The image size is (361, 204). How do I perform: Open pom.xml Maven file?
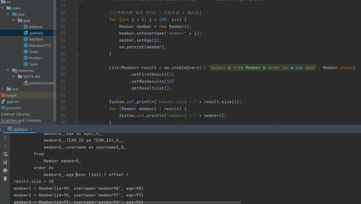tap(14, 108)
